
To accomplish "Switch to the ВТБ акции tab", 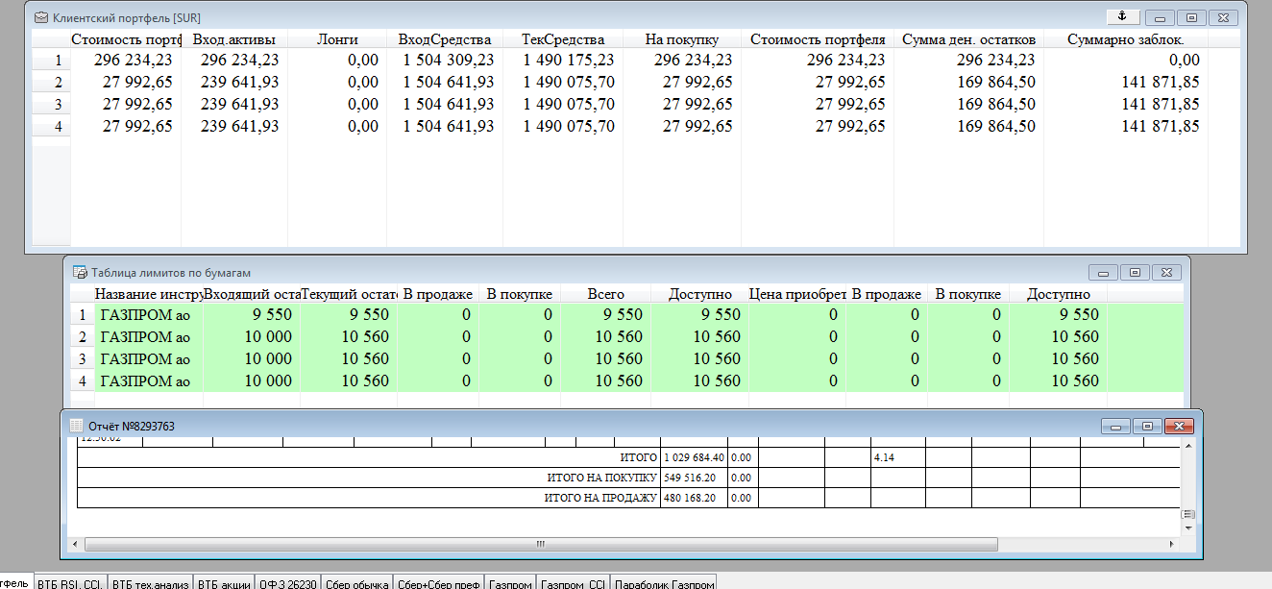I will 223,583.
